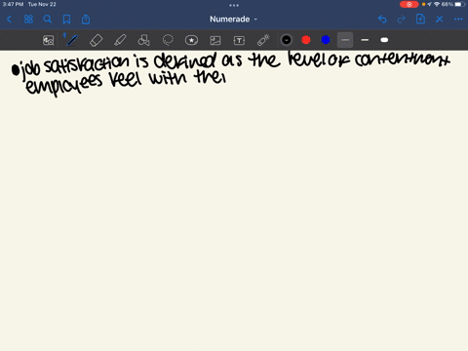The height and width of the screenshot is (351, 468).
Task: Undo the last stroke
Action: click(x=382, y=19)
